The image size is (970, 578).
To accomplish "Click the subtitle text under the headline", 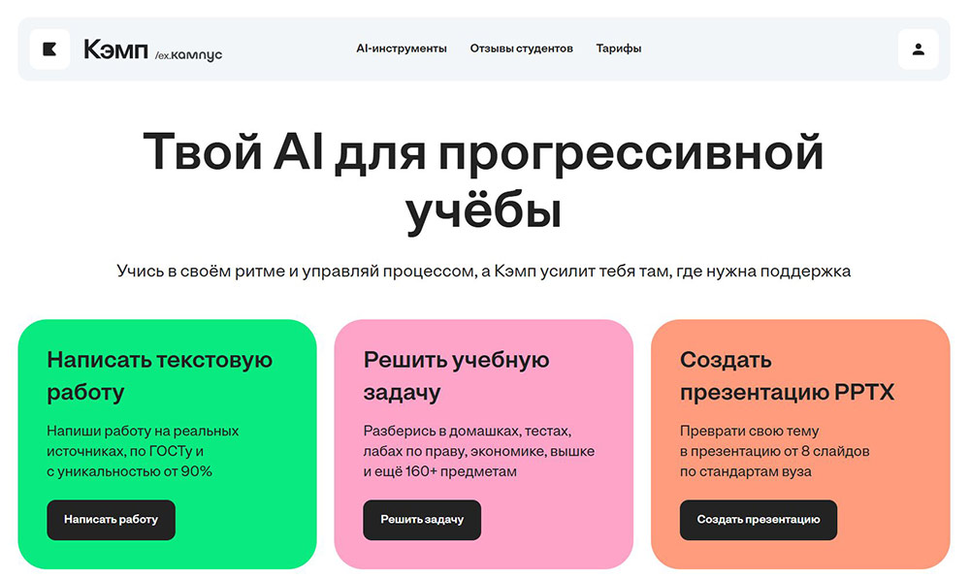I will coord(485,271).
